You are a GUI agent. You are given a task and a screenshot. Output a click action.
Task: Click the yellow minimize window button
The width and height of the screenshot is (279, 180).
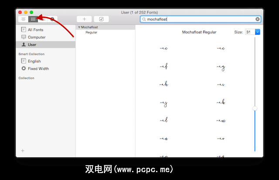click(x=26, y=12)
